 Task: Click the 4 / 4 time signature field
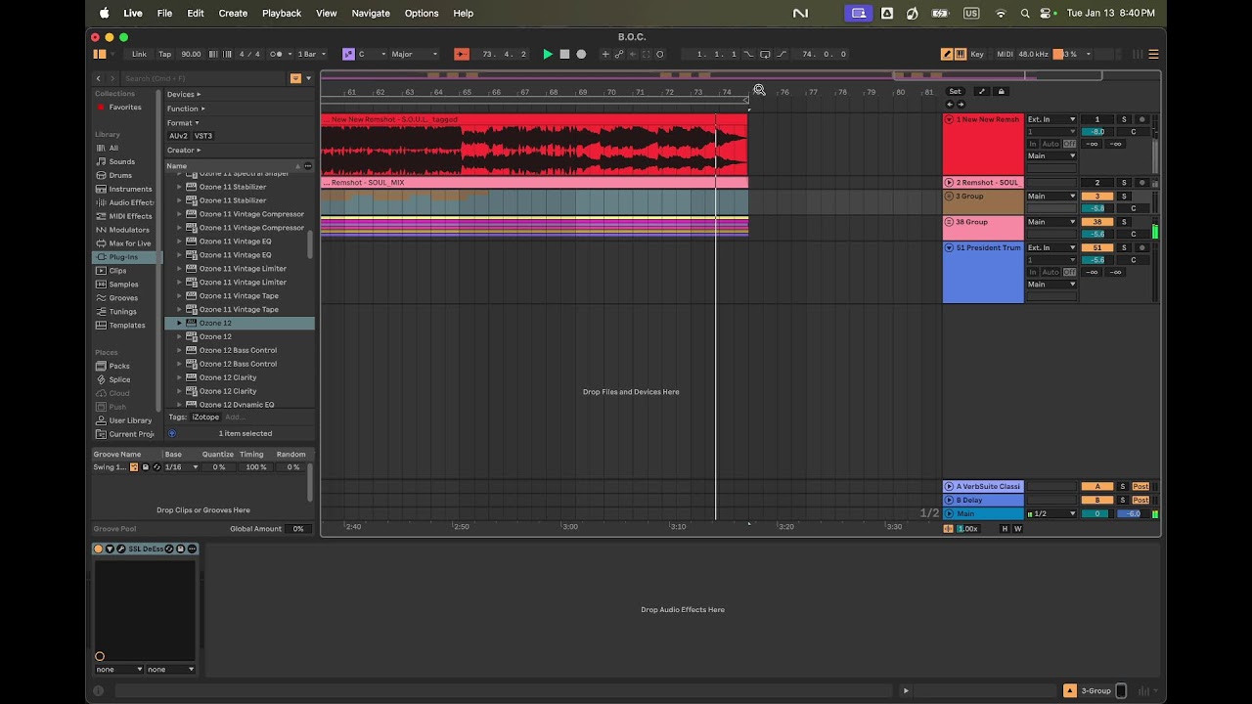pos(249,54)
